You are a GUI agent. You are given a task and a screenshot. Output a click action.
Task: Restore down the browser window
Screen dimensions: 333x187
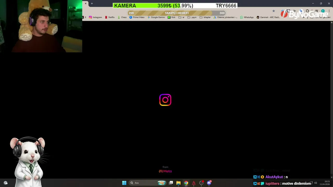click(321, 4)
